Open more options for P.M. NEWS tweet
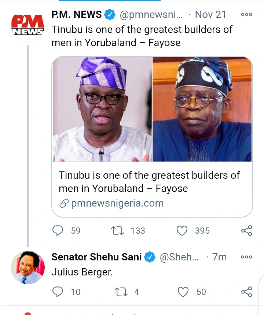This screenshot has width=264, height=315. (x=246, y=15)
